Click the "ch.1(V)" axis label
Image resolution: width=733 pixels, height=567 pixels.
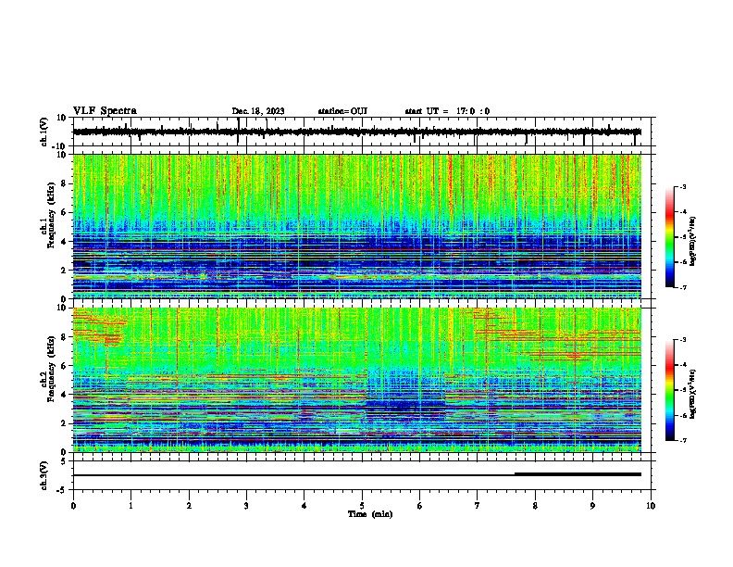(44, 132)
